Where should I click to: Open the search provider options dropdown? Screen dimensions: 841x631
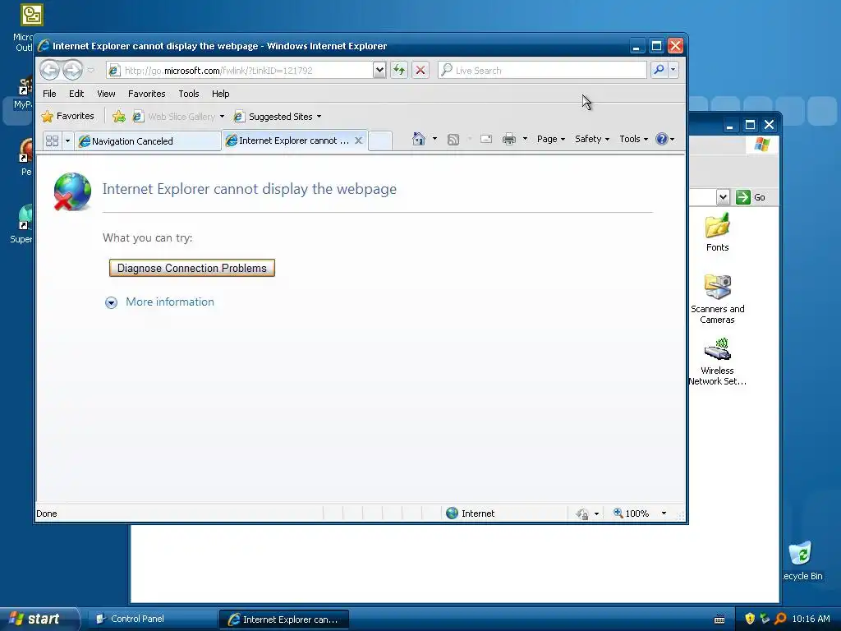673,70
